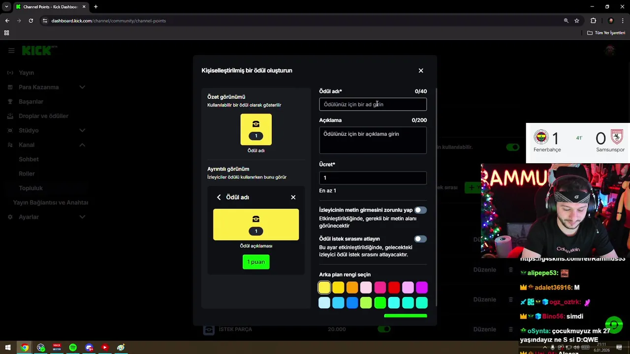Select the golden yellow background color
The height and width of the screenshot is (354, 630).
[338, 287]
